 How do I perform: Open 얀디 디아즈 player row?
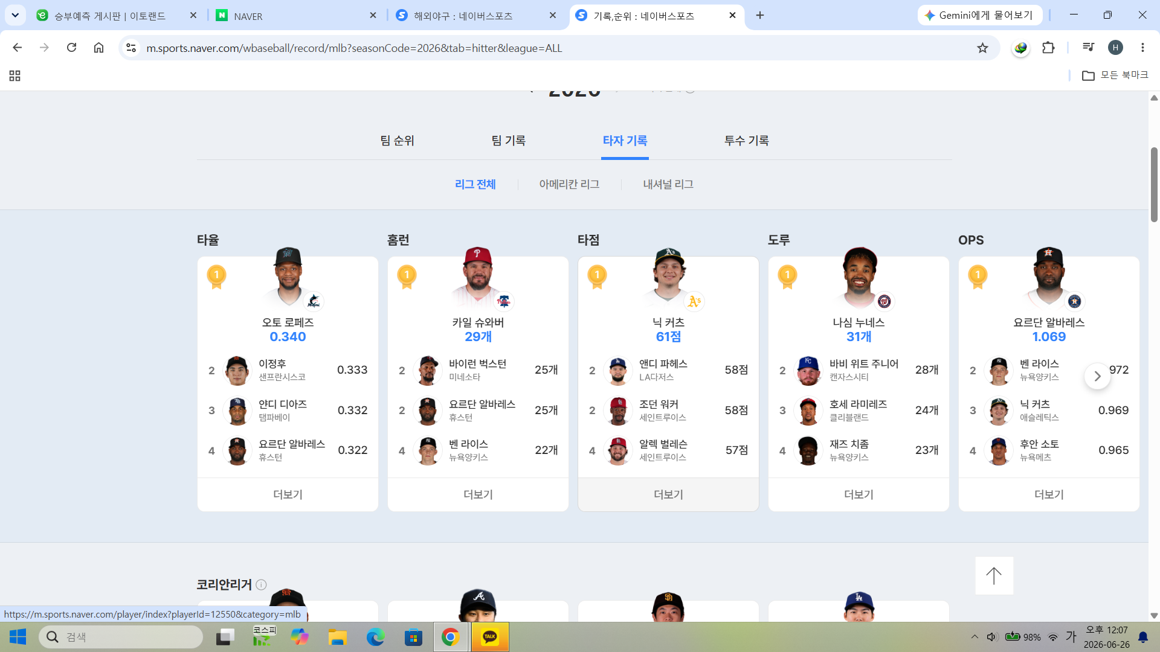pyautogui.click(x=288, y=411)
